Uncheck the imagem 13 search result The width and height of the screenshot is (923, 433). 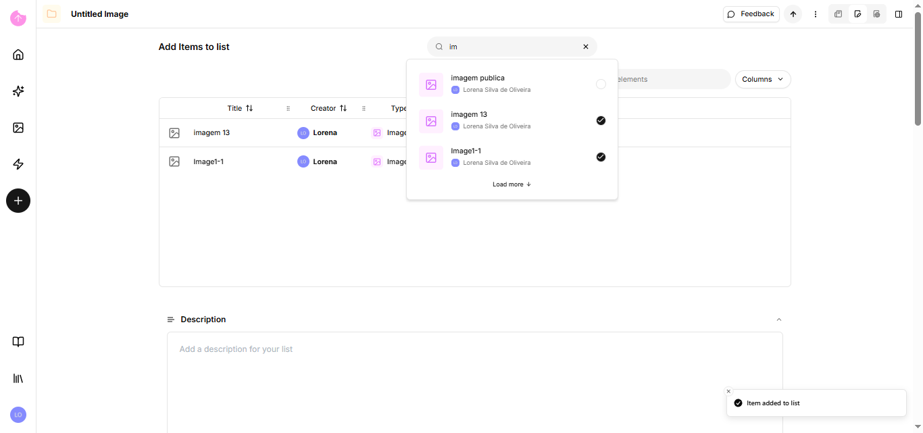601,121
